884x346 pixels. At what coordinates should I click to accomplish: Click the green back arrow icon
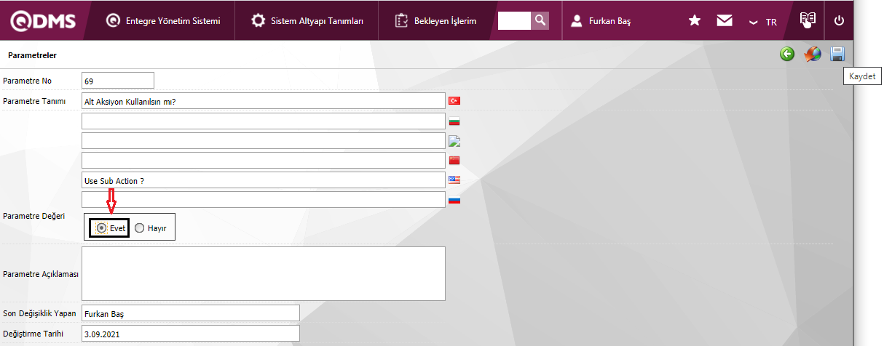click(x=787, y=55)
